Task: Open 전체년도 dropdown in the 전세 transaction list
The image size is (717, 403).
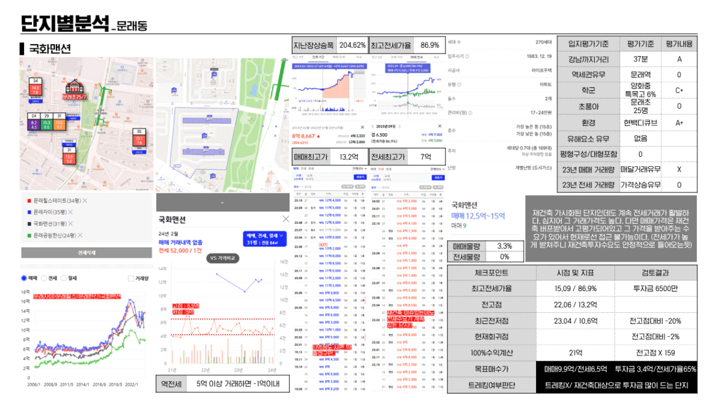Action: click(x=438, y=169)
